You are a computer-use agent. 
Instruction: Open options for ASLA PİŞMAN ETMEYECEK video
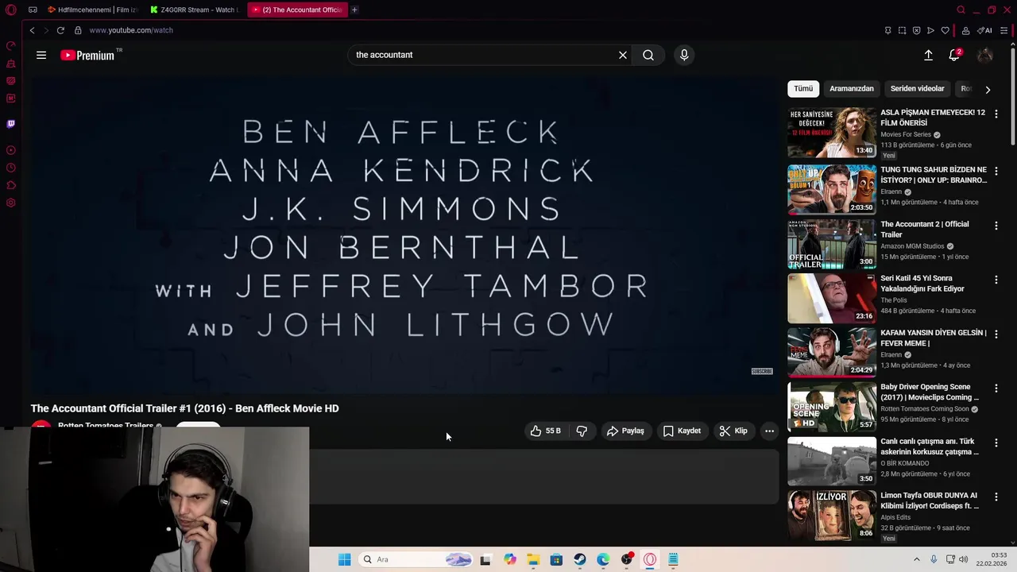996,114
